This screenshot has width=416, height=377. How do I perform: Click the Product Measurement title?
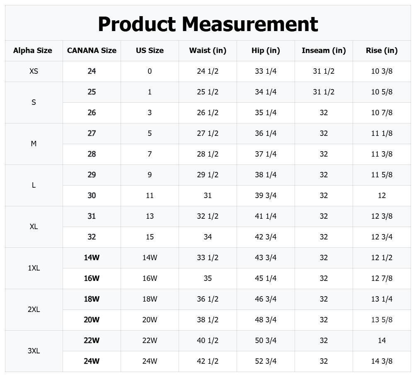(x=208, y=24)
